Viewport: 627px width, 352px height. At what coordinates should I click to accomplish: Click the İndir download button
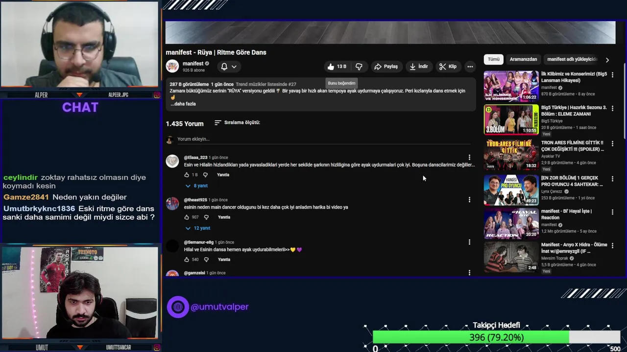click(419, 66)
